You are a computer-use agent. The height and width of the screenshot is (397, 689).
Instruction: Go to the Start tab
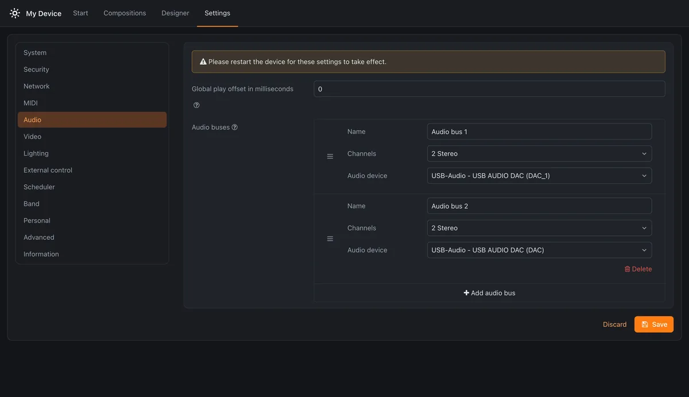coord(80,13)
